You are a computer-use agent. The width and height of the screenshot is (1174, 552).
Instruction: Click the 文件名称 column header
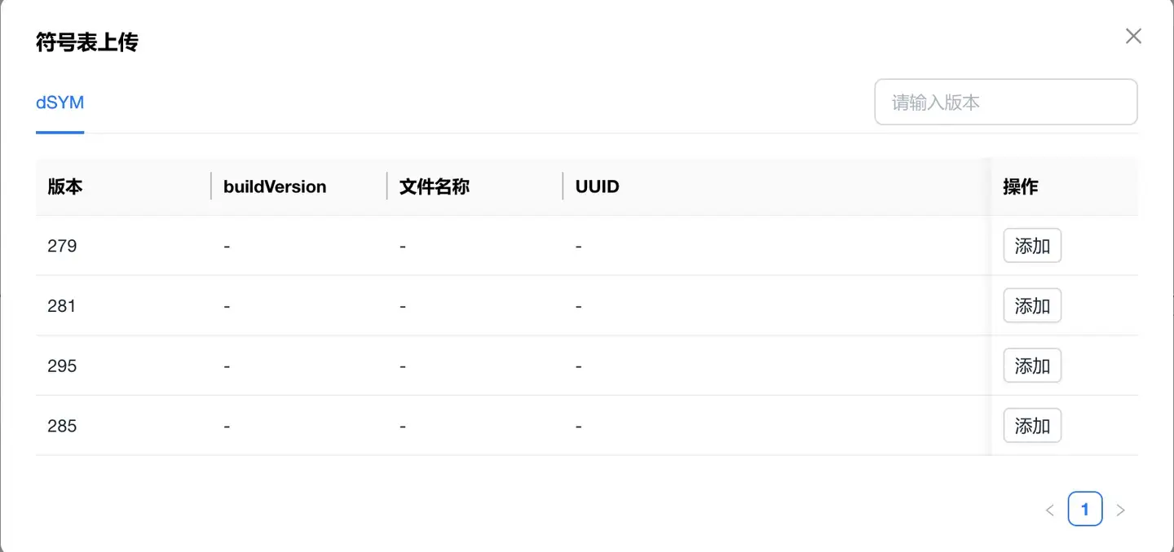click(x=435, y=186)
